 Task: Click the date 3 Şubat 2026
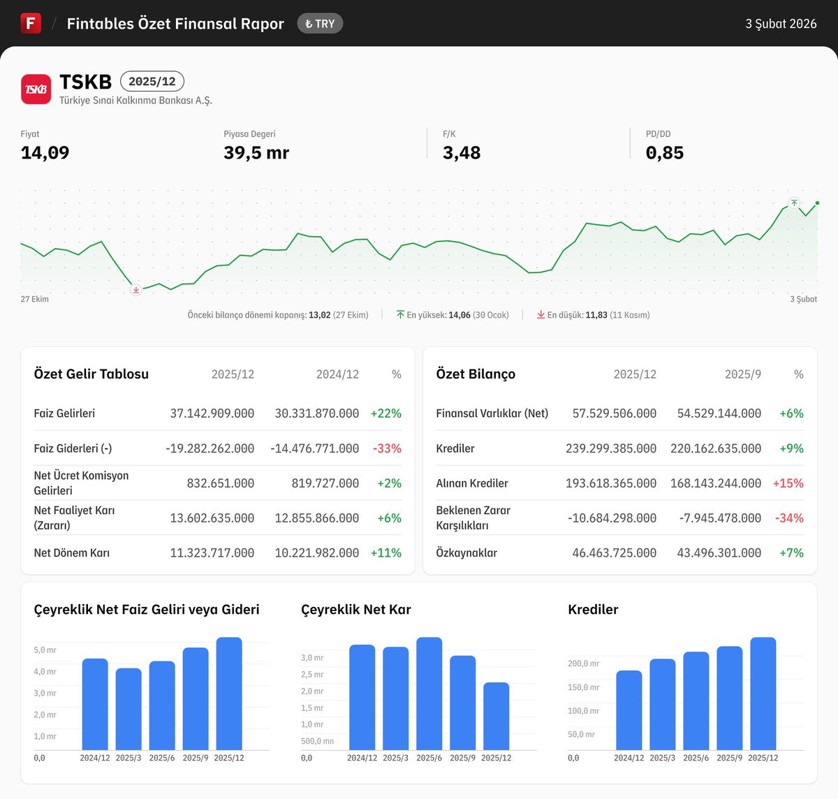coord(781,24)
